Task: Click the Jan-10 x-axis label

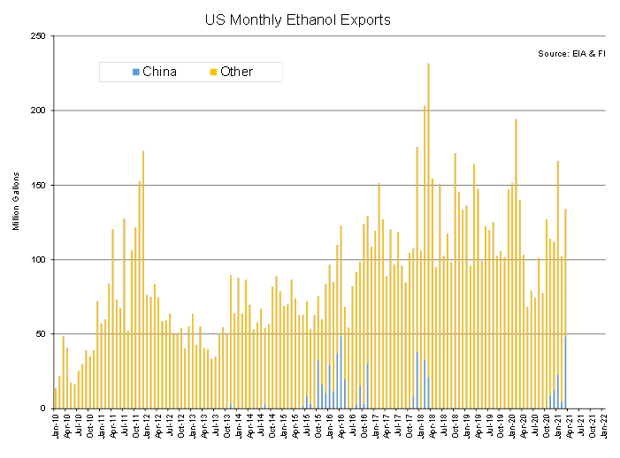Action: [x=55, y=425]
